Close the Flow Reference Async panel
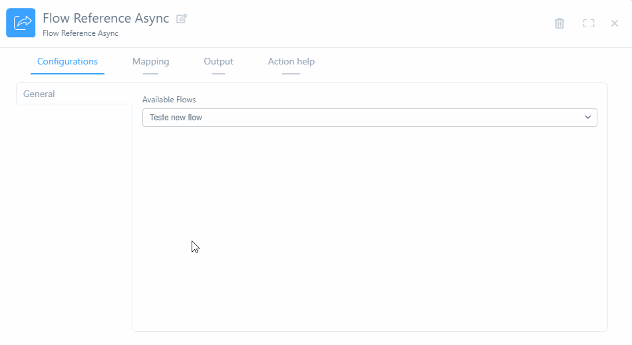The height and width of the screenshot is (345, 632). click(615, 23)
